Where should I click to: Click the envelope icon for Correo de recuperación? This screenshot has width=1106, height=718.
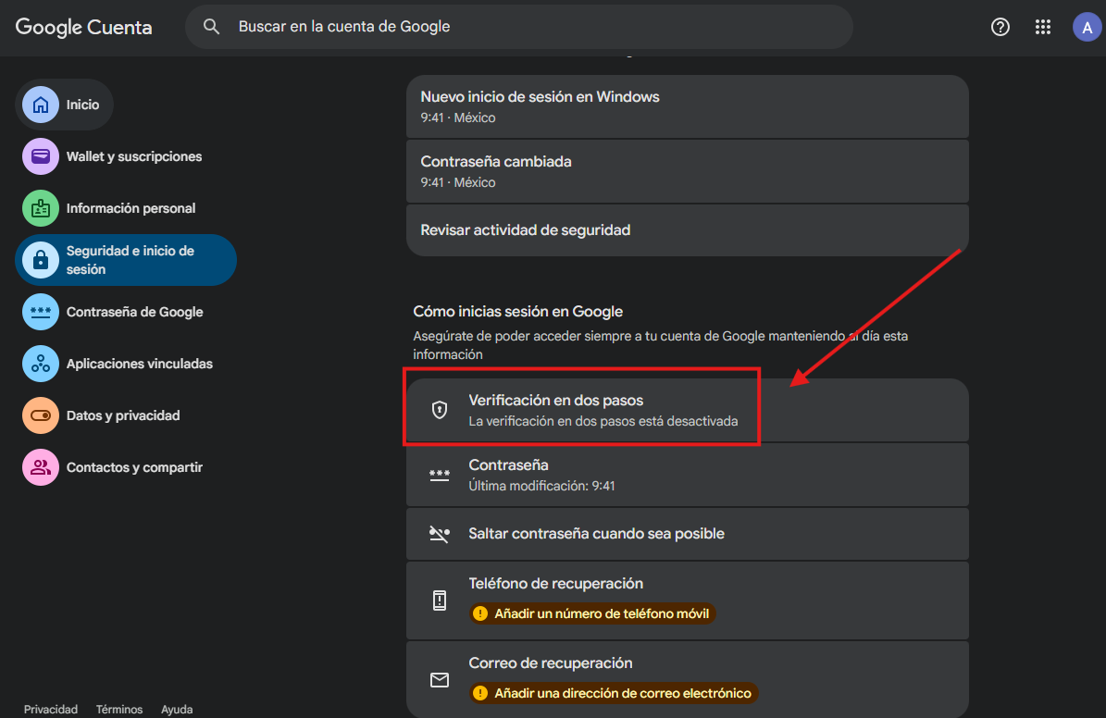pyautogui.click(x=440, y=680)
